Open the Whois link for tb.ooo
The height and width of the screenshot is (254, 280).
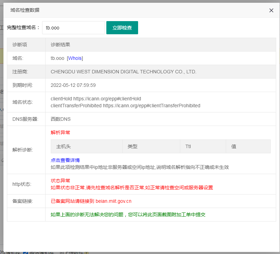click(75, 58)
